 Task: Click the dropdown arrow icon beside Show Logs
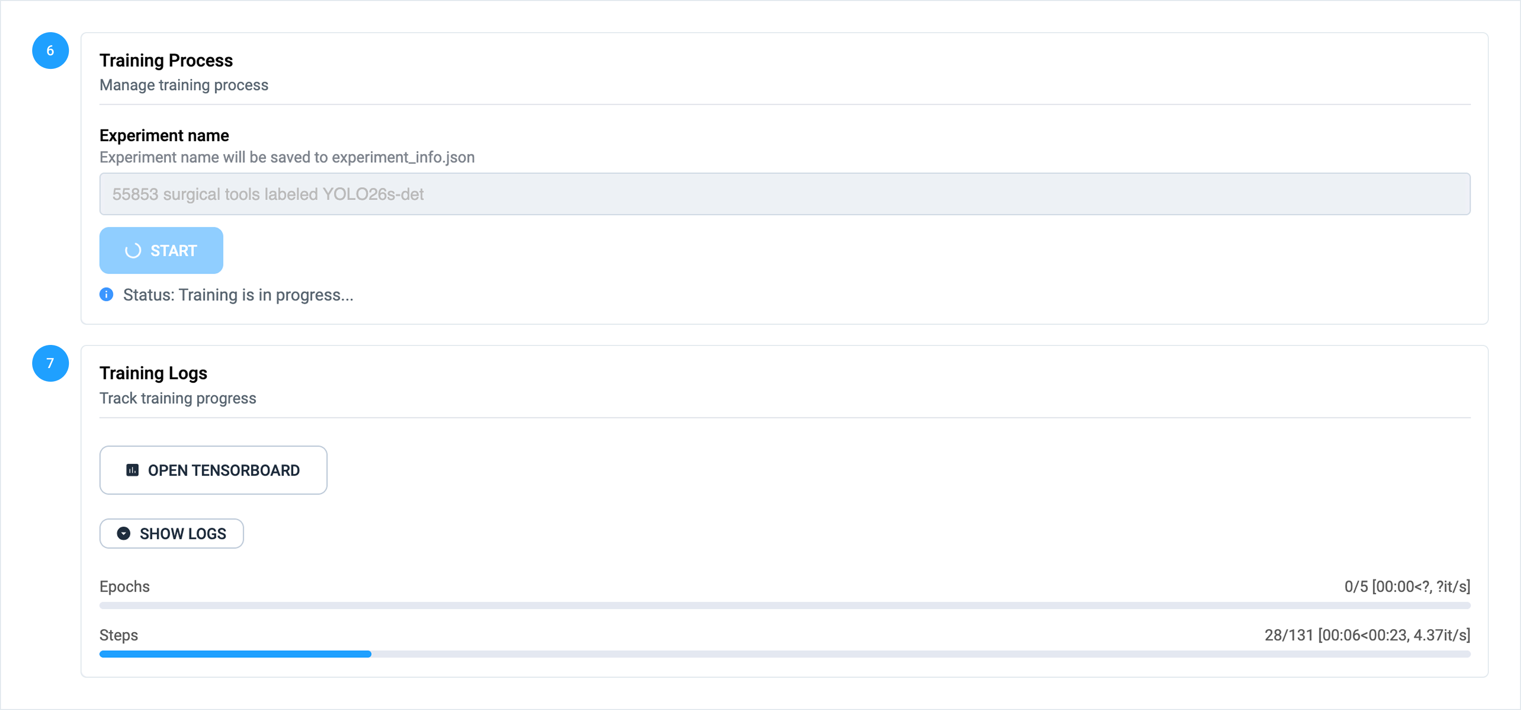[x=123, y=534]
